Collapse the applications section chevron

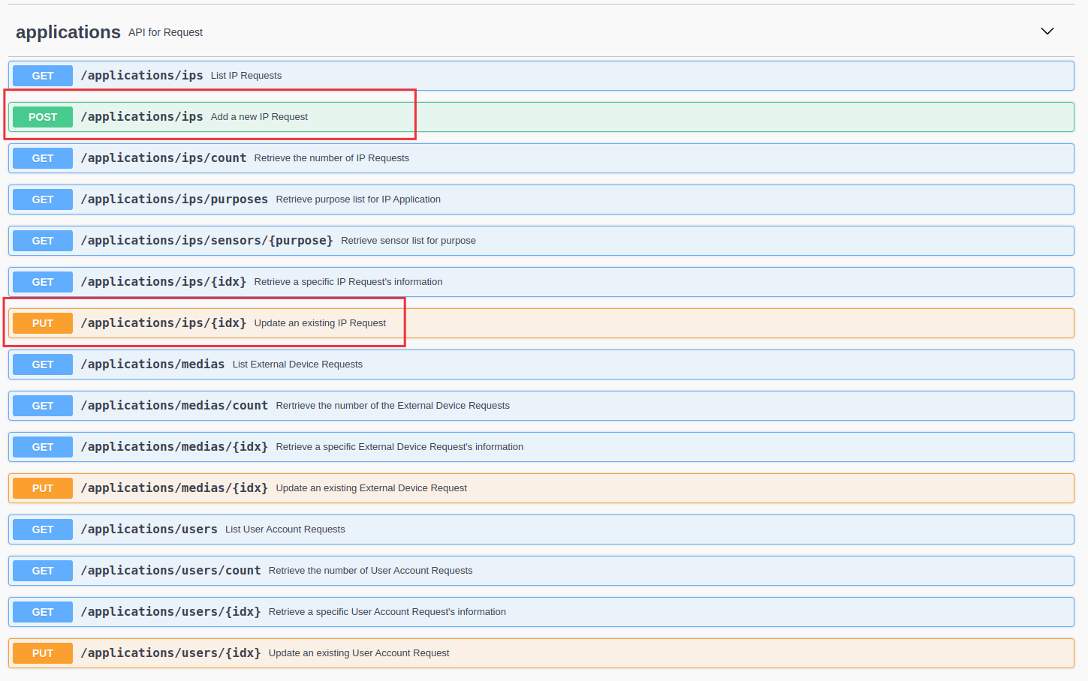coord(1047,31)
